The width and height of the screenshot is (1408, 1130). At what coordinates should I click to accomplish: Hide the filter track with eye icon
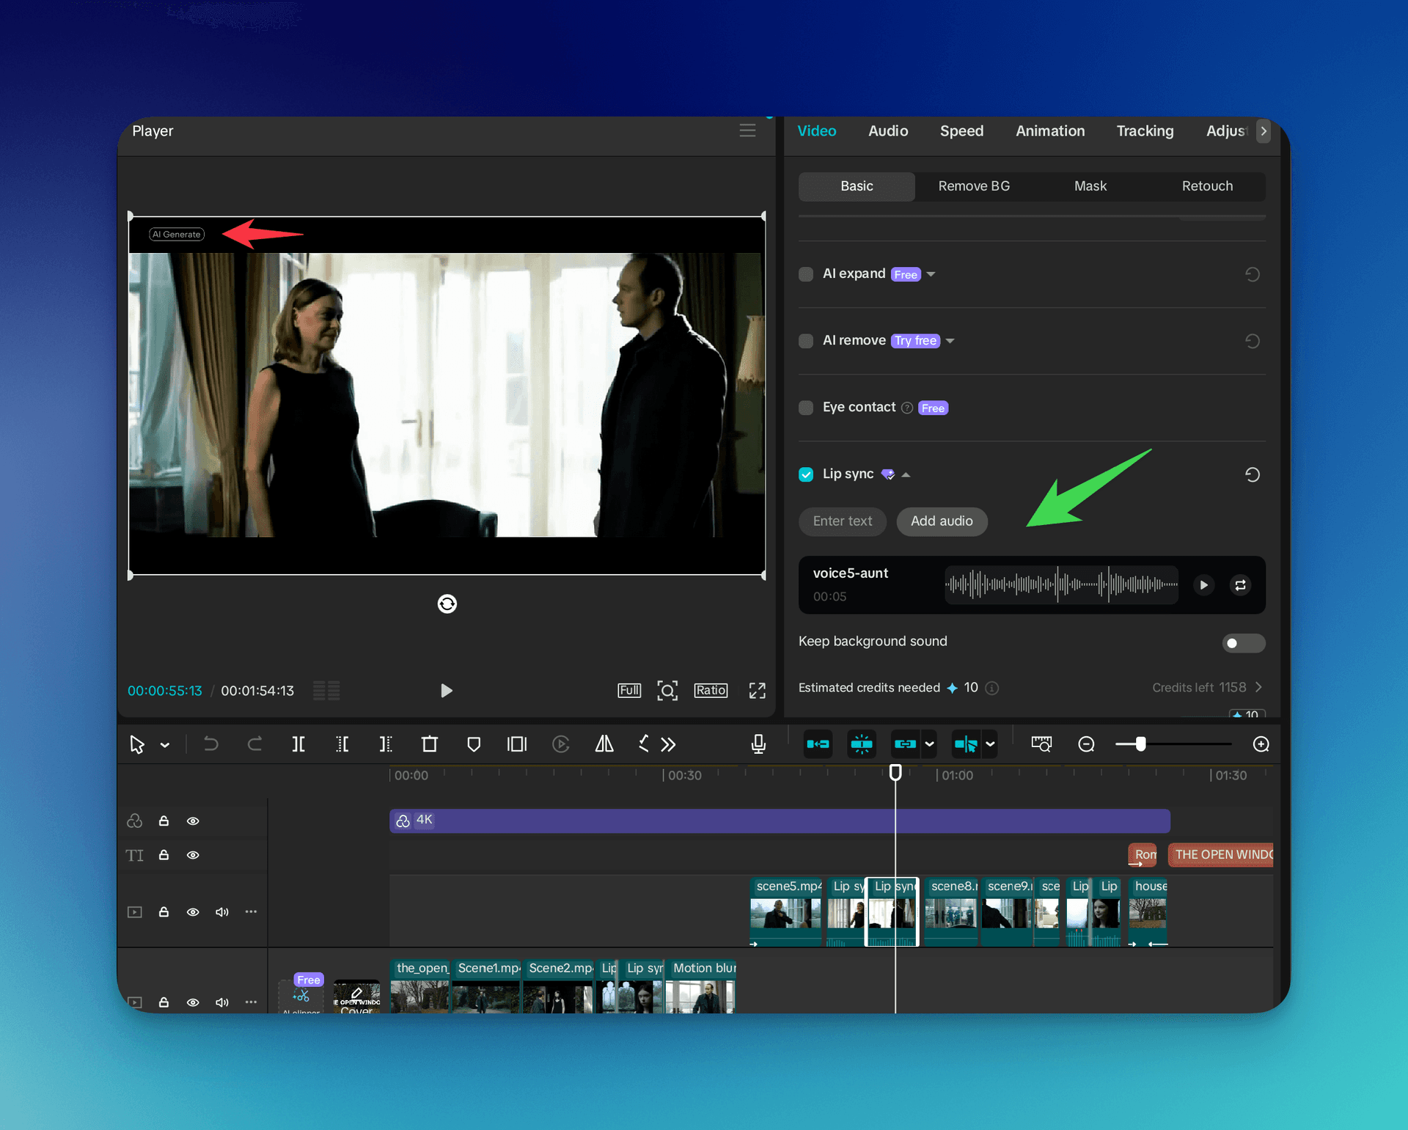(x=193, y=821)
